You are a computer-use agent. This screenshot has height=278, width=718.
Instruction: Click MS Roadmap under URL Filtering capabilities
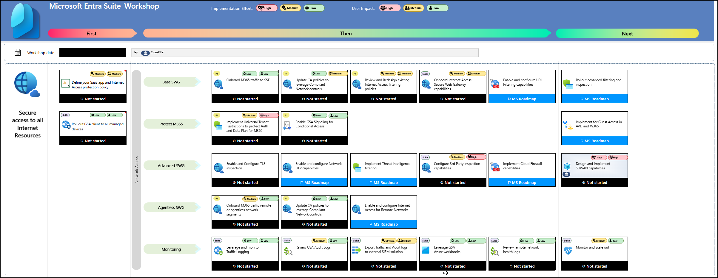(522, 99)
